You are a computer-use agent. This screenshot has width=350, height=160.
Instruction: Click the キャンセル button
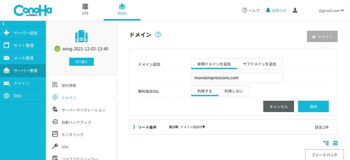pyautogui.click(x=279, y=107)
